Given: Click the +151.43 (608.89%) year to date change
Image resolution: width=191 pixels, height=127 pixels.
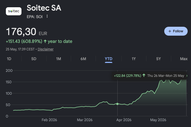Looking at the screenshot, I should click(x=39, y=41).
